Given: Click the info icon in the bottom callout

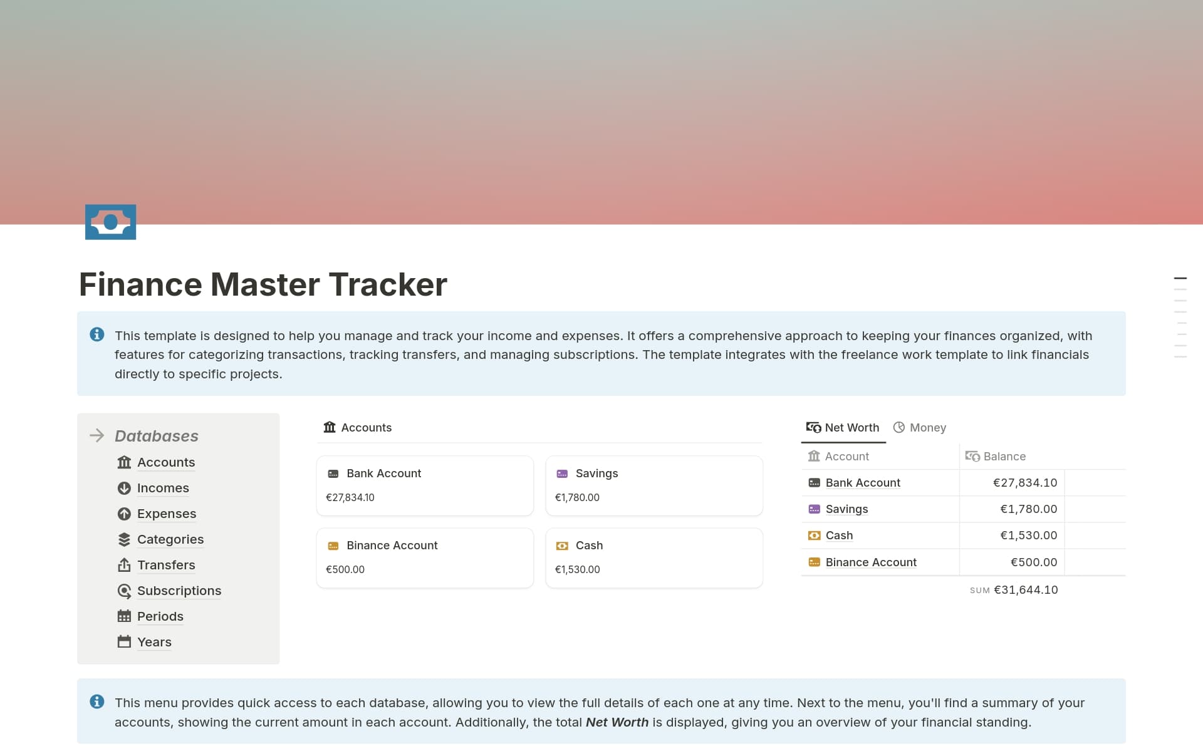Looking at the screenshot, I should [x=97, y=702].
